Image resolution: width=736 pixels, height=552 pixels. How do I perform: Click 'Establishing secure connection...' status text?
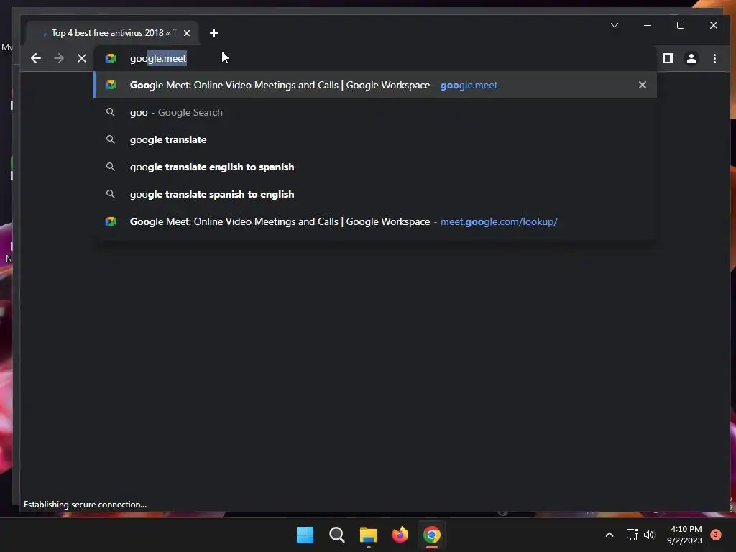tap(85, 505)
